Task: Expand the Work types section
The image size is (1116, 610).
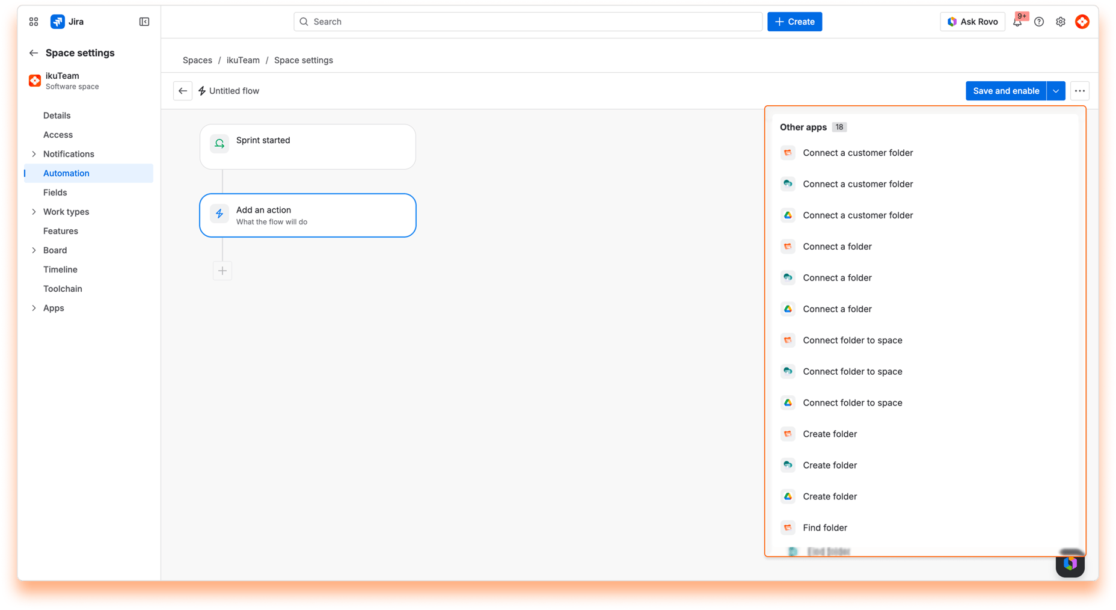Action: (34, 212)
